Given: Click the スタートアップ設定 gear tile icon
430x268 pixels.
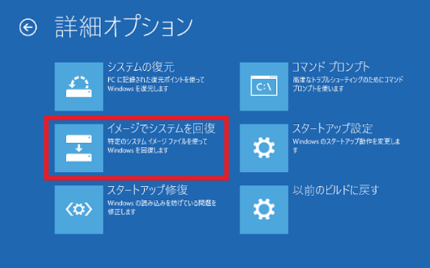Looking at the screenshot, I should (x=264, y=148).
